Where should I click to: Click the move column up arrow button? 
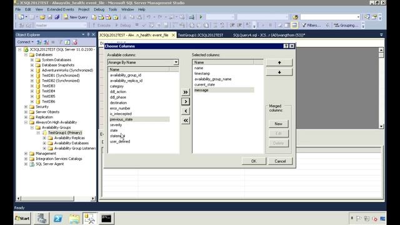point(279,62)
